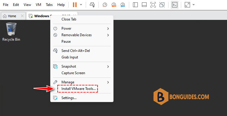Open the Help menu
The height and width of the screenshot is (116, 227).
click(61, 5)
